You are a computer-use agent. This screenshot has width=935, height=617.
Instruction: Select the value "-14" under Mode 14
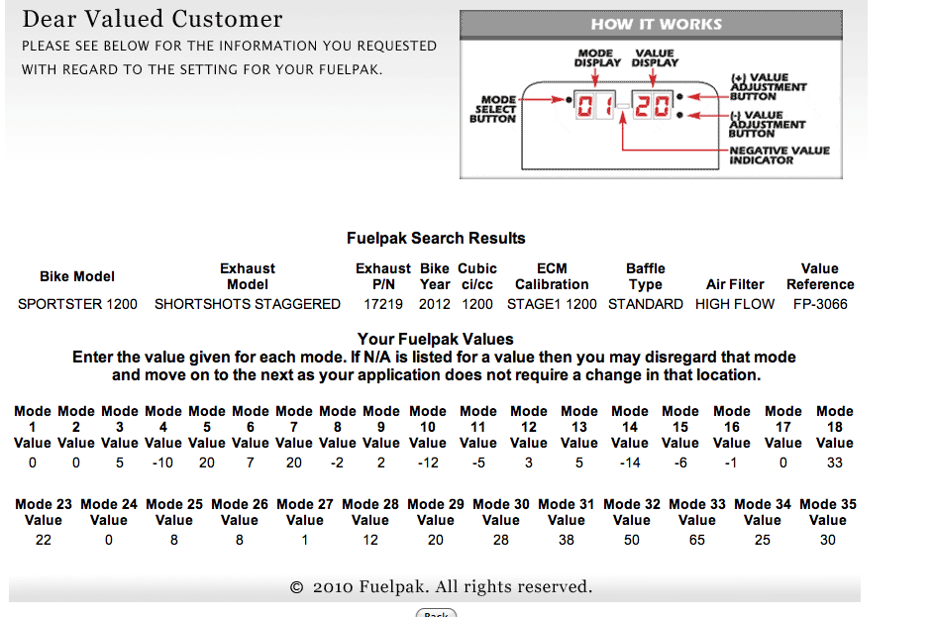(x=630, y=463)
